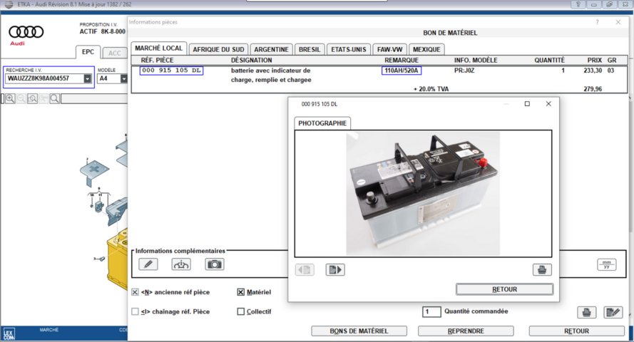Expand the Modèle A4 dropdown
Image resolution: width=634 pixels, height=342 pixels.
[123, 79]
